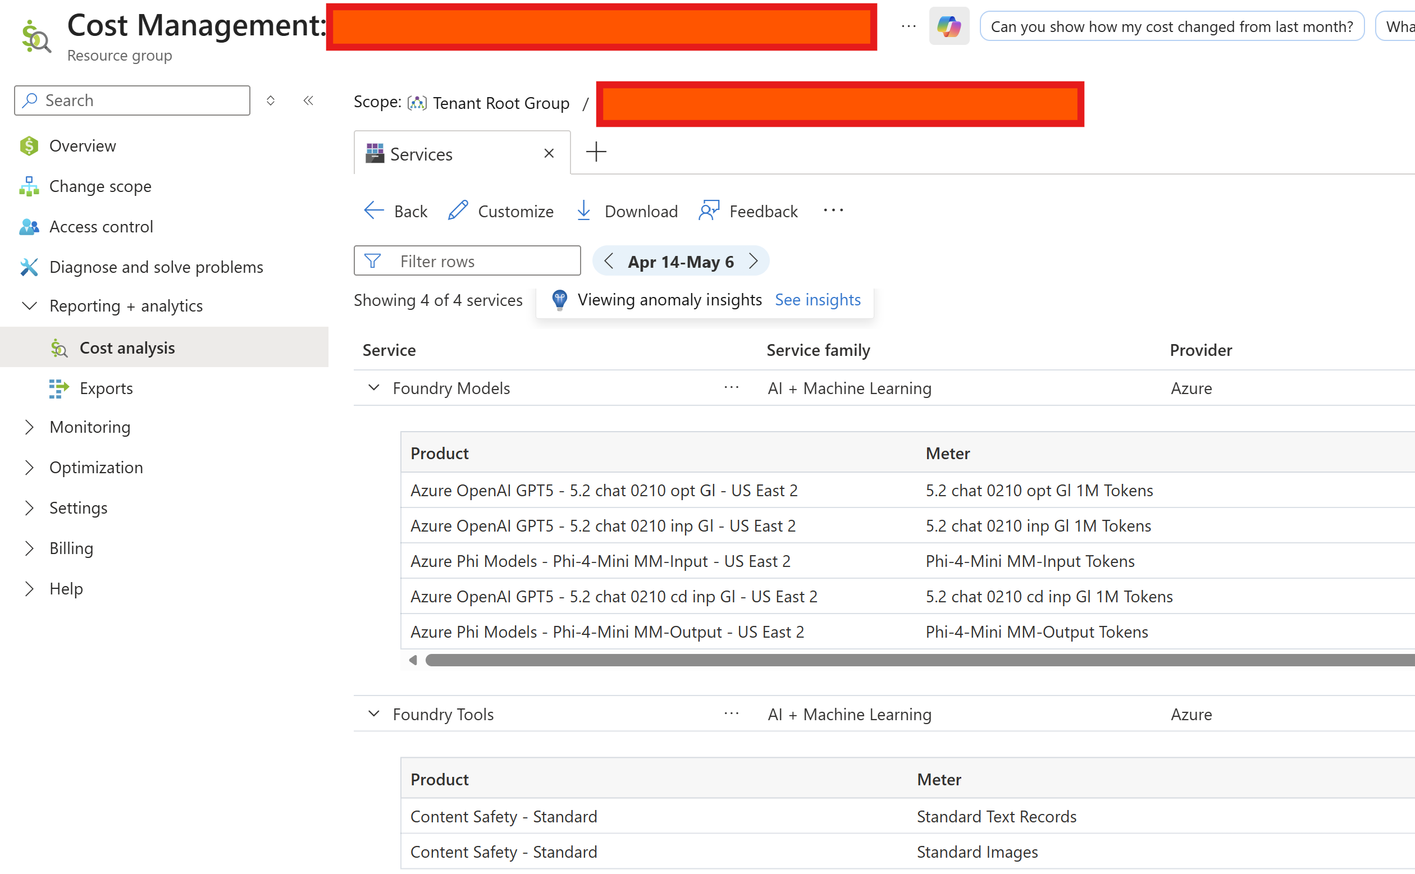Click the Download button label

click(641, 212)
